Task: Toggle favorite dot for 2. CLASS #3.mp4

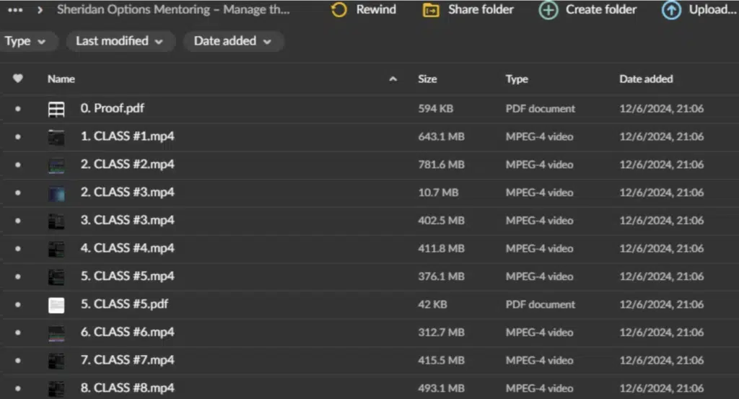Action: tap(17, 193)
